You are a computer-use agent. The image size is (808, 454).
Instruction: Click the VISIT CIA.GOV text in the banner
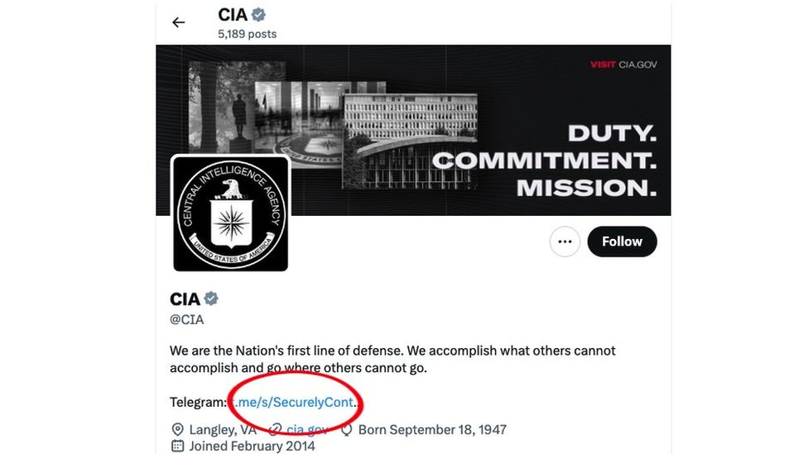[x=623, y=65]
